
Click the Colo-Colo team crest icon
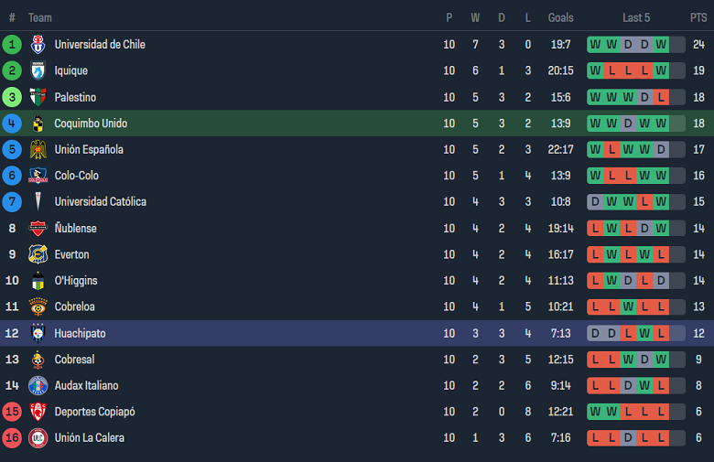click(x=38, y=176)
